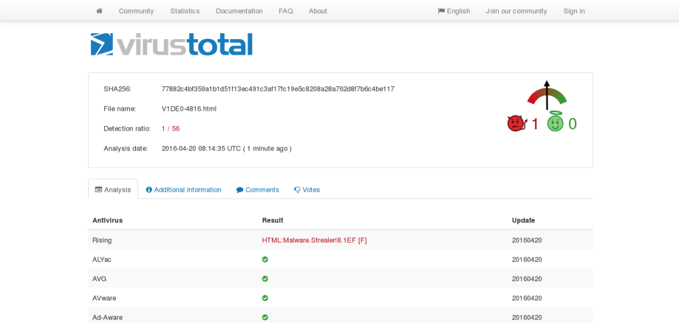Screen dimensions: 679x323
Task: Click the malicious vote count 1
Action: point(535,124)
